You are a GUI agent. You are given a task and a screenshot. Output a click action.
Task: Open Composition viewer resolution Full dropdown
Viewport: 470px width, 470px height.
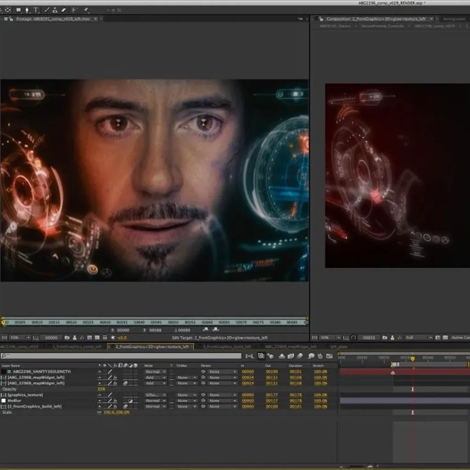(x=419, y=337)
